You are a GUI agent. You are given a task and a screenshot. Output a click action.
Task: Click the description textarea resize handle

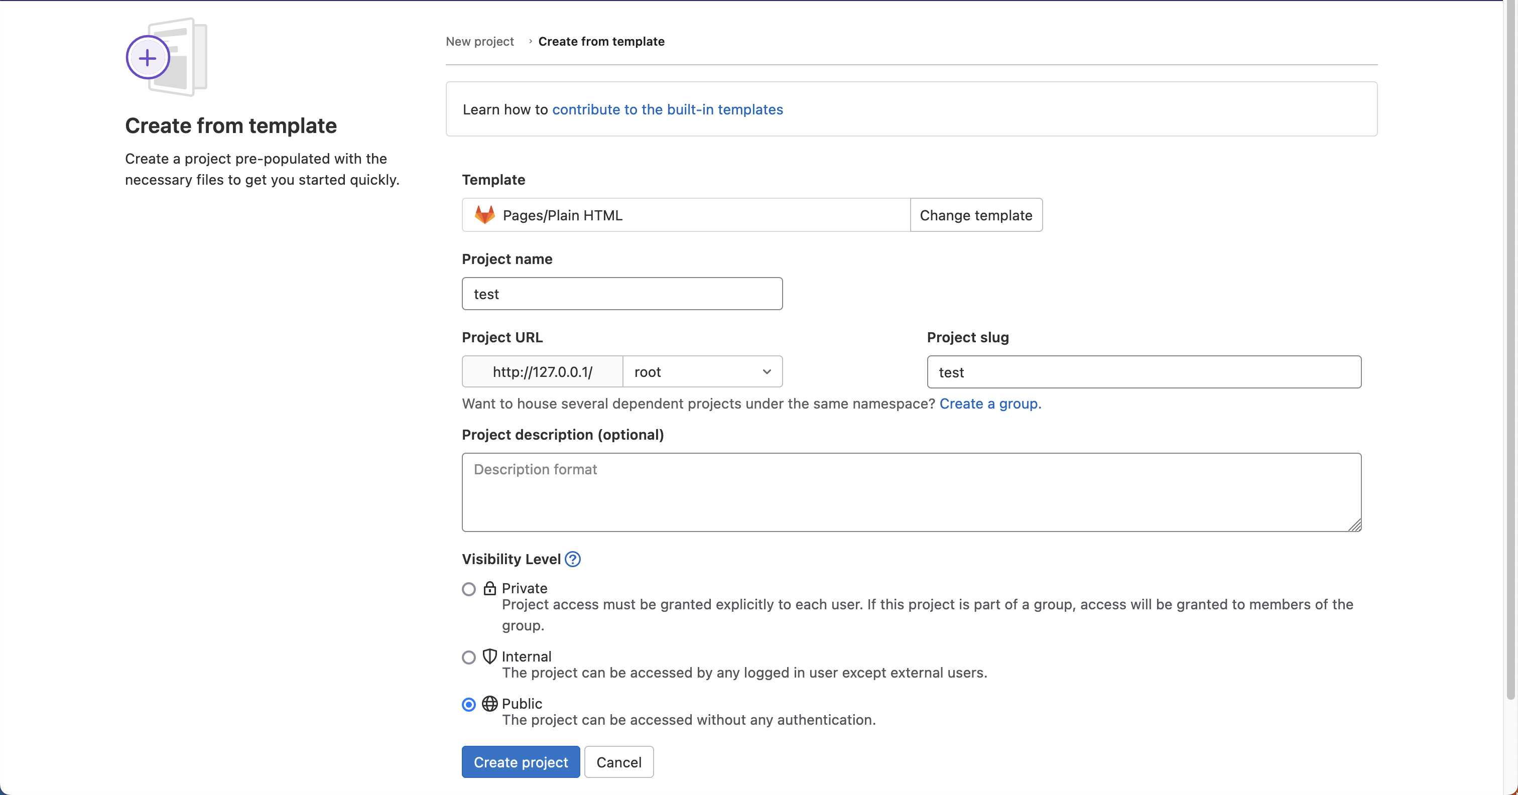(x=1355, y=525)
